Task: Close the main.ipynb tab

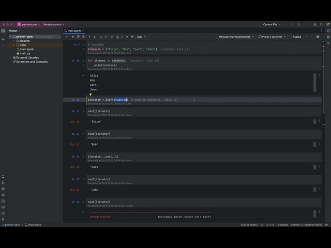Action: [83, 31]
